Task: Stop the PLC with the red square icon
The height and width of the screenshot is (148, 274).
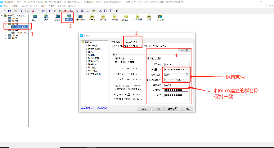Action: tap(65, 11)
